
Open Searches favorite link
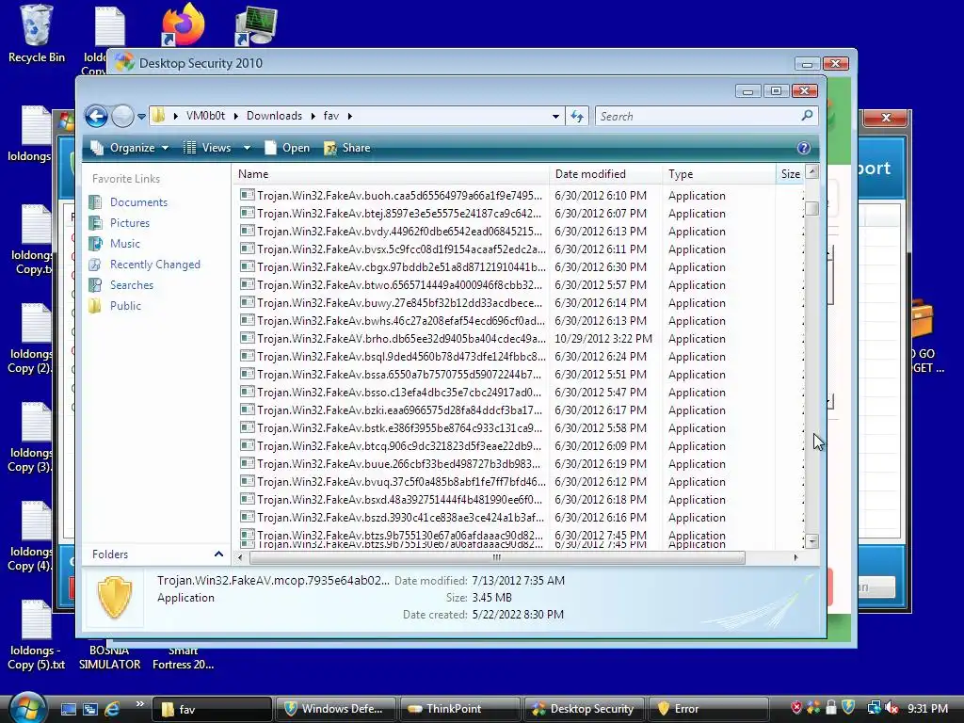coord(132,285)
